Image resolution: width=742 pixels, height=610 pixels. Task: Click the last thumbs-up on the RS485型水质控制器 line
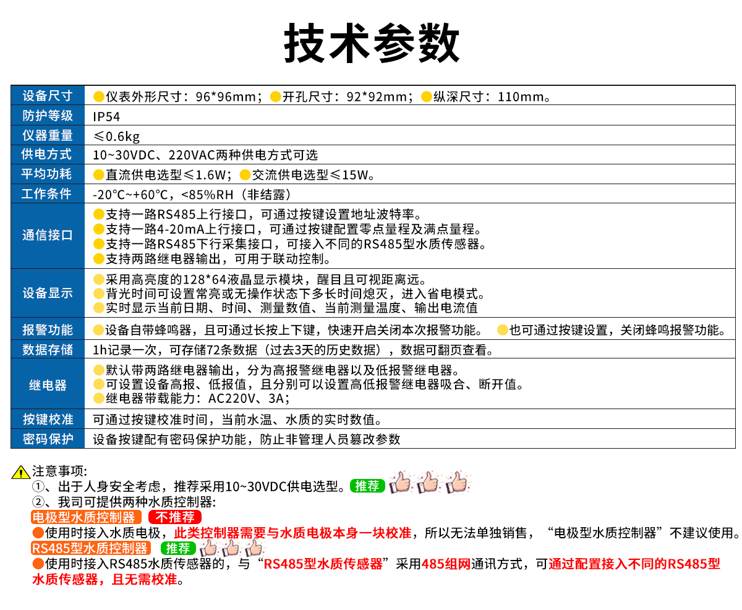254,548
